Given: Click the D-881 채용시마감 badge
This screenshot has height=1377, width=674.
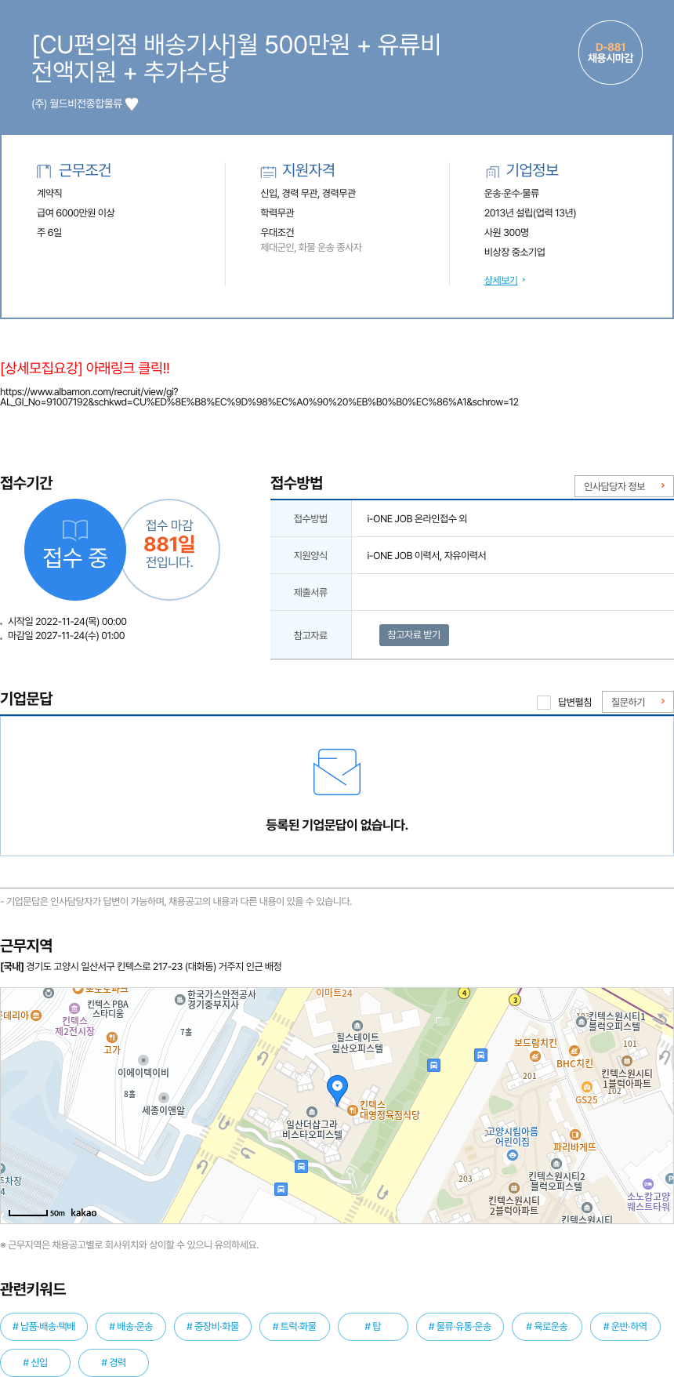Looking at the screenshot, I should (611, 53).
